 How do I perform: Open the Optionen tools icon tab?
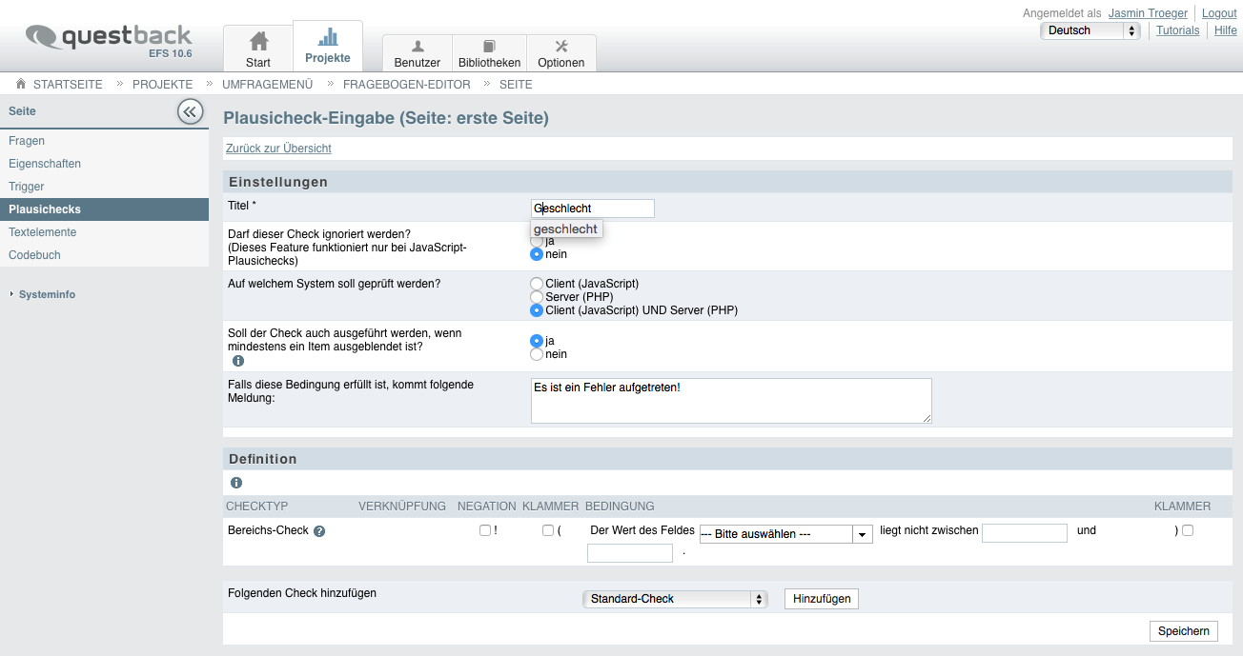point(560,53)
